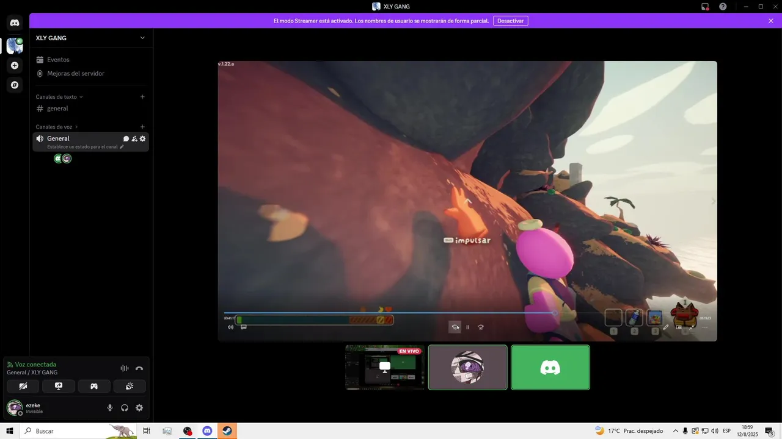Open the Discord inbox icon
The width and height of the screenshot is (782, 439).
tap(705, 7)
